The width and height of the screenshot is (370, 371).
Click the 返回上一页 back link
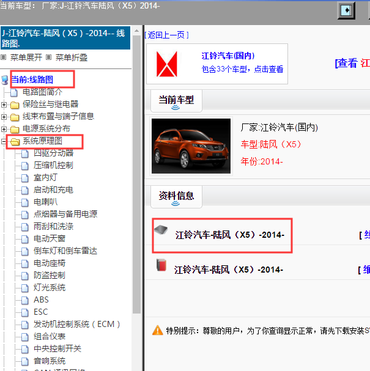pos(167,35)
